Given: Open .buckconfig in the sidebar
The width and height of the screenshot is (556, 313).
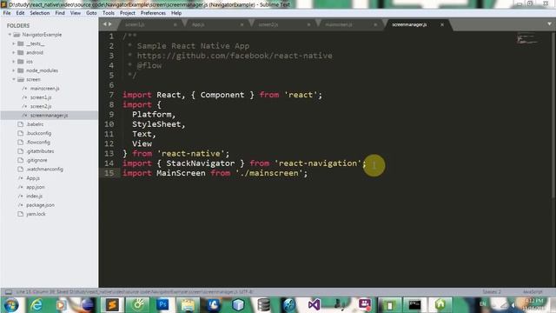Looking at the screenshot, I should (38, 133).
